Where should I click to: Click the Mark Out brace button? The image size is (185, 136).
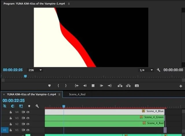(x=66, y=86)
